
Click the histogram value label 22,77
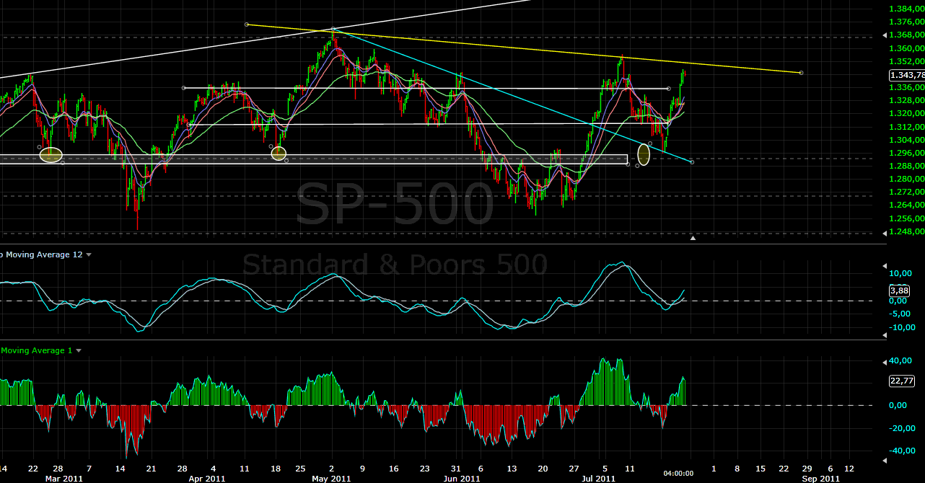click(x=903, y=381)
